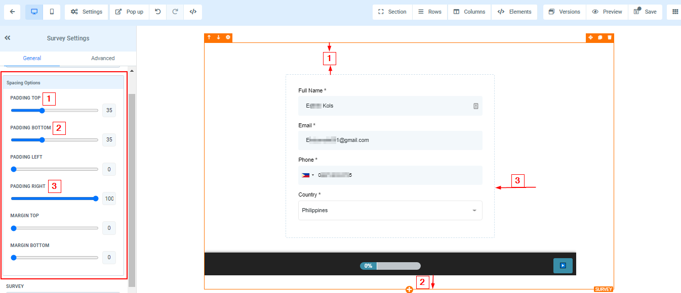Click the Preview button

coord(607,12)
